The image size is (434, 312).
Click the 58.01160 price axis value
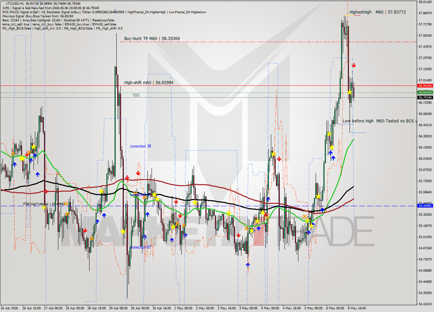click(425, 2)
